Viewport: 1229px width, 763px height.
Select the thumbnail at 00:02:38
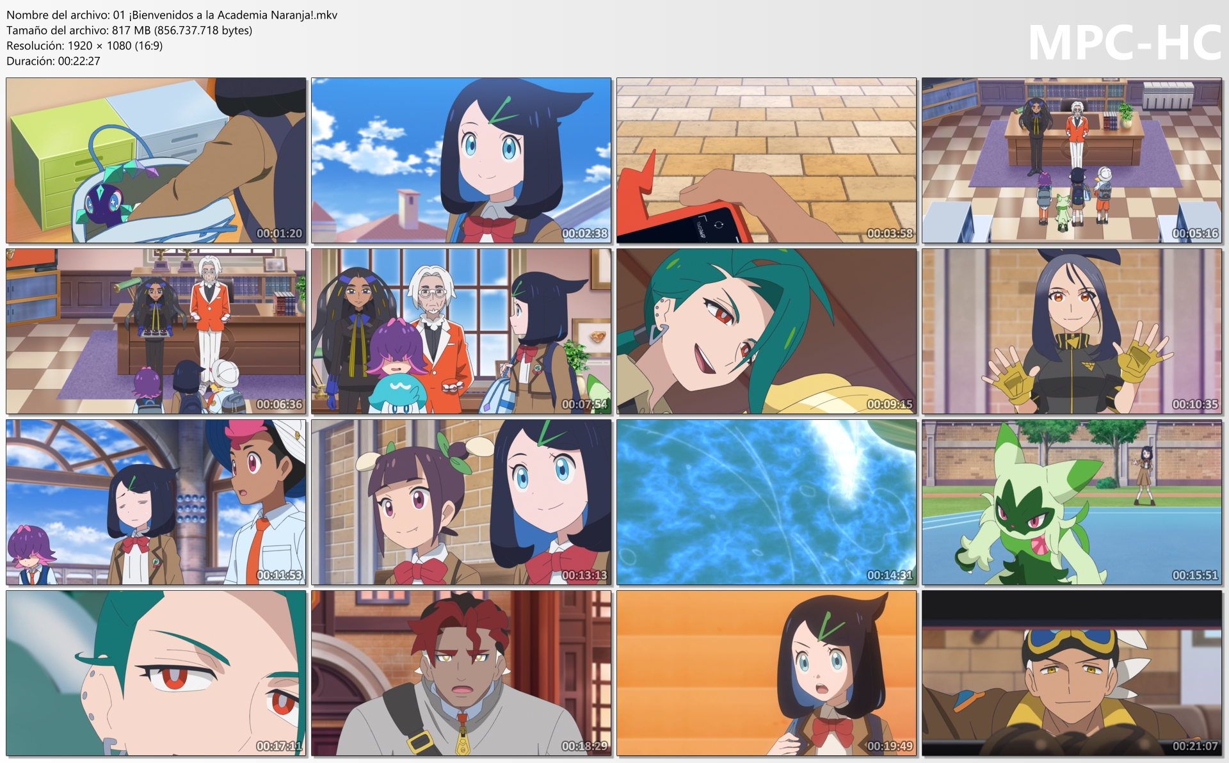[462, 161]
